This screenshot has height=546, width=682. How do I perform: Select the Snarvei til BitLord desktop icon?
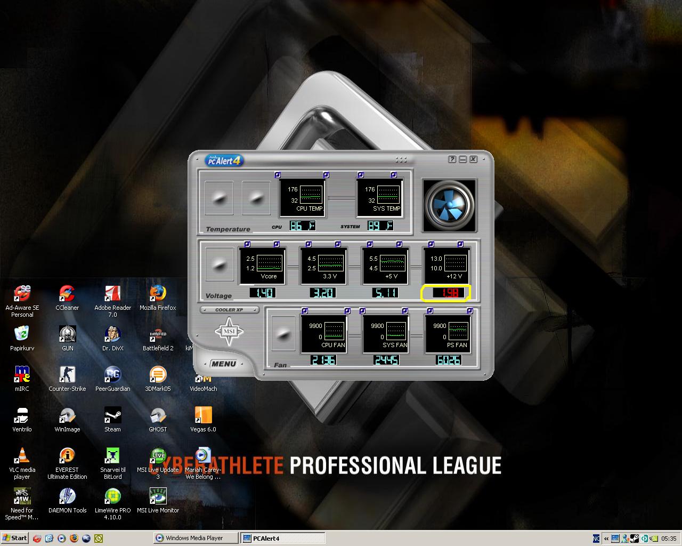[112, 463]
